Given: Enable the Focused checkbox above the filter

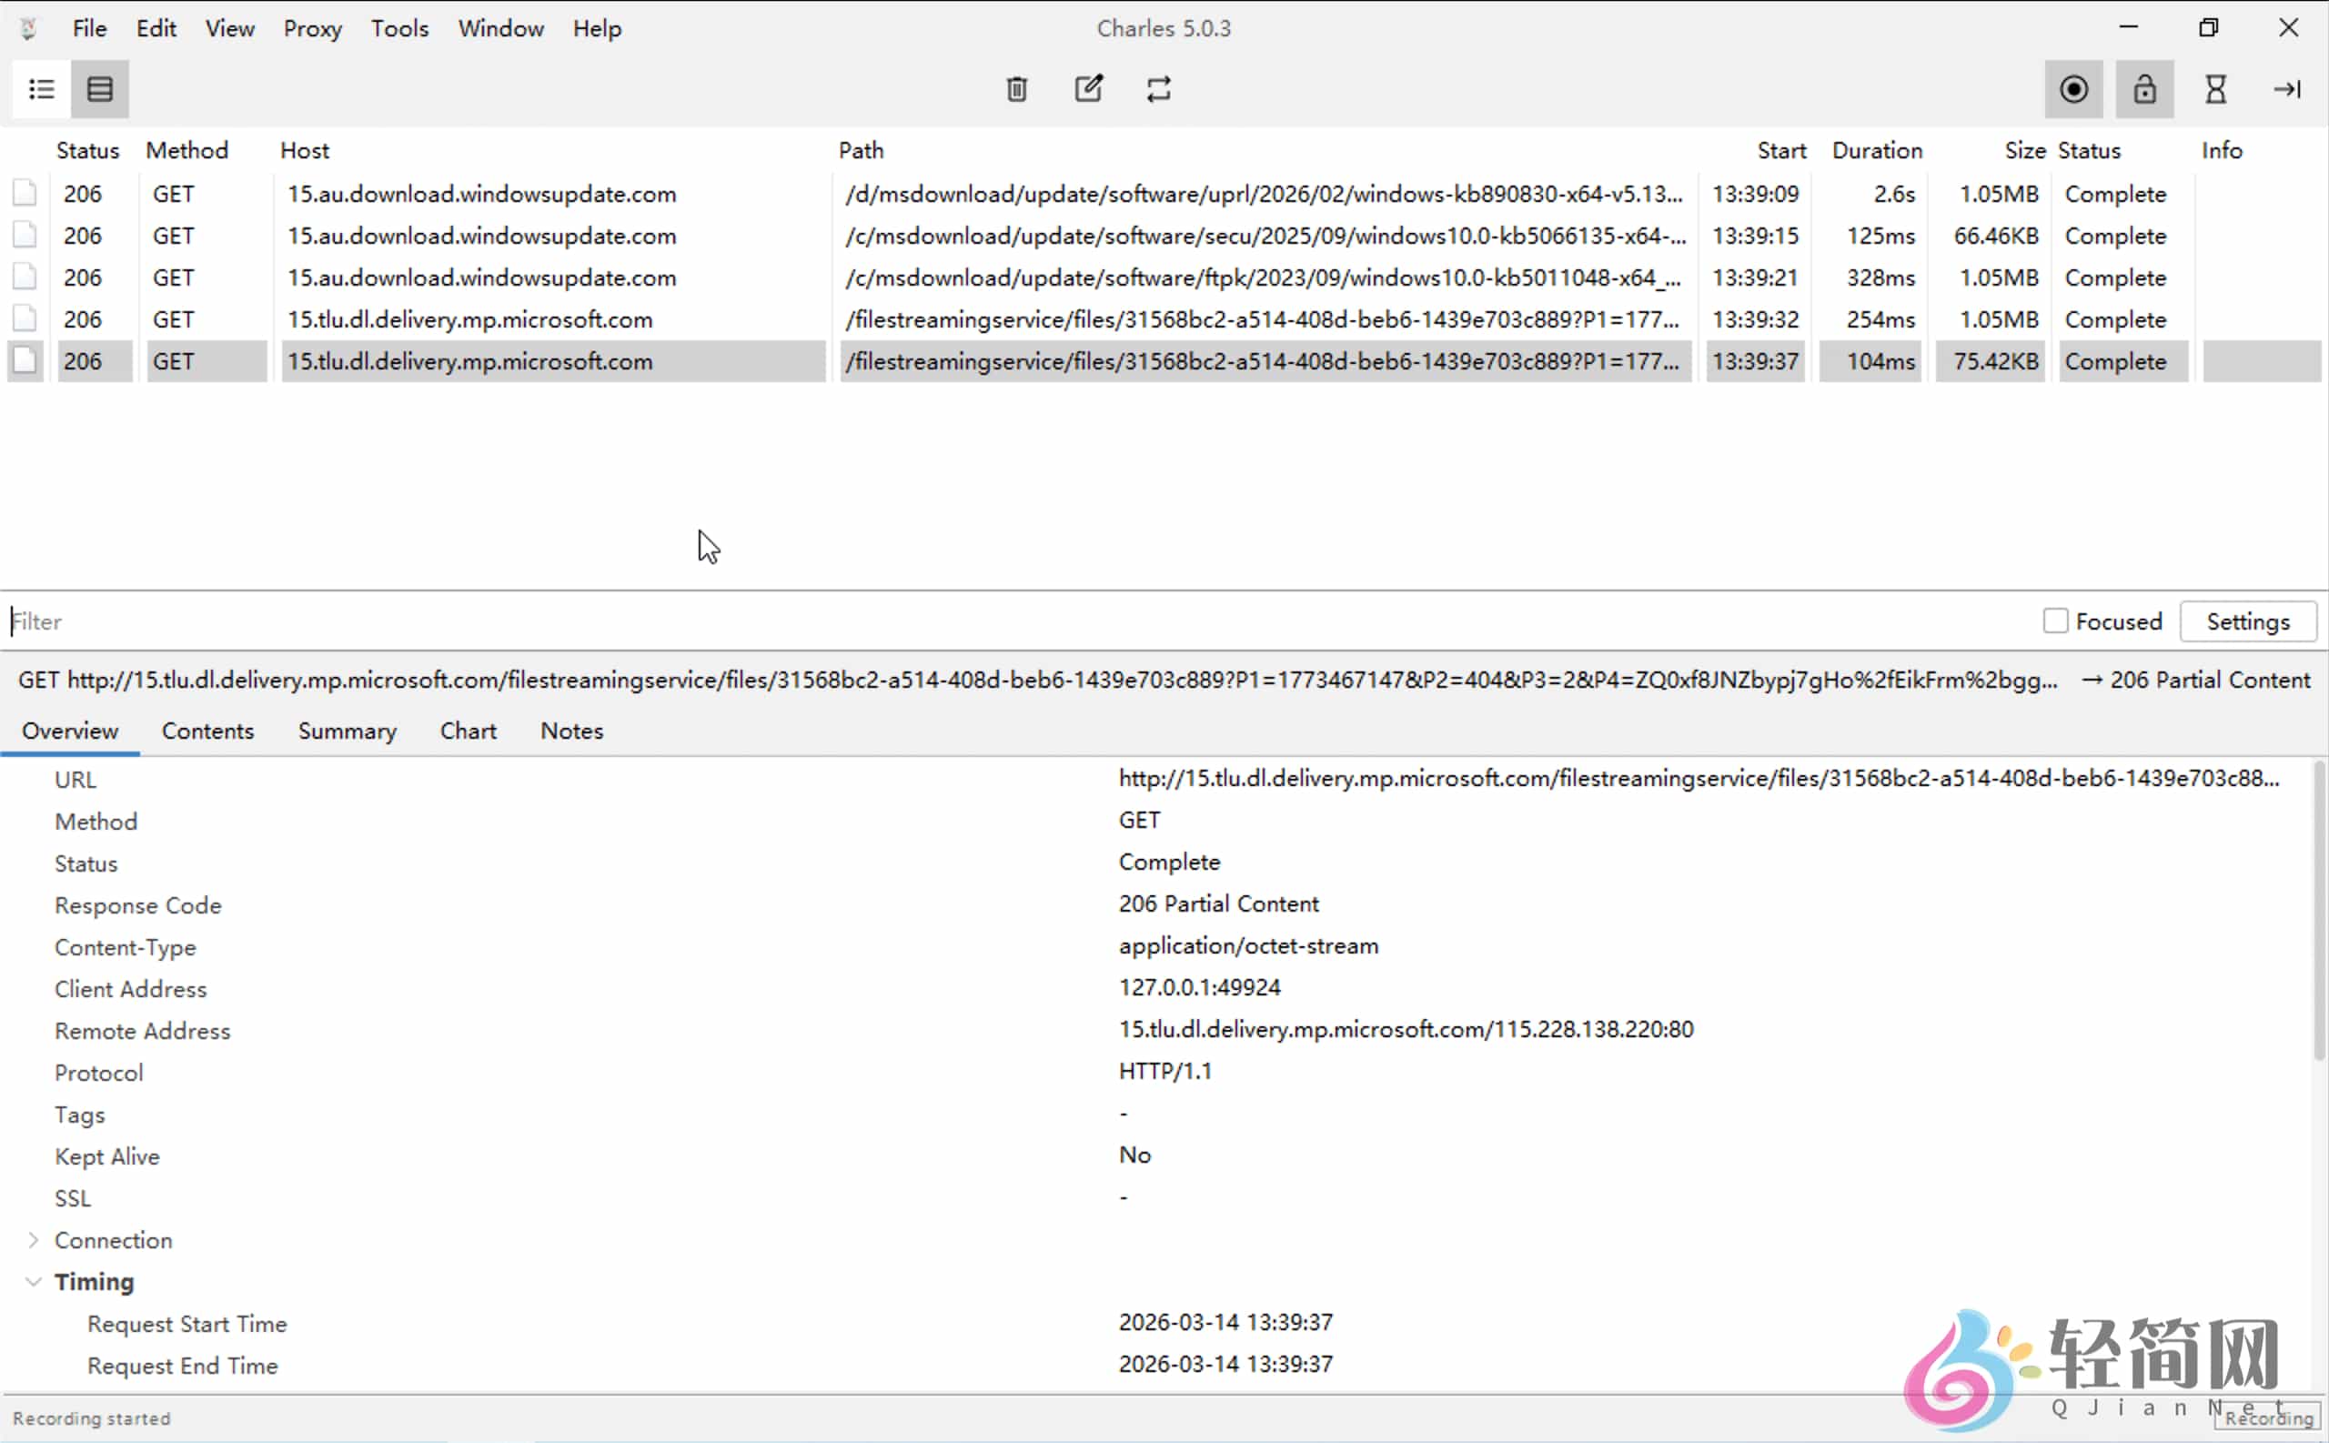Looking at the screenshot, I should click(2054, 621).
